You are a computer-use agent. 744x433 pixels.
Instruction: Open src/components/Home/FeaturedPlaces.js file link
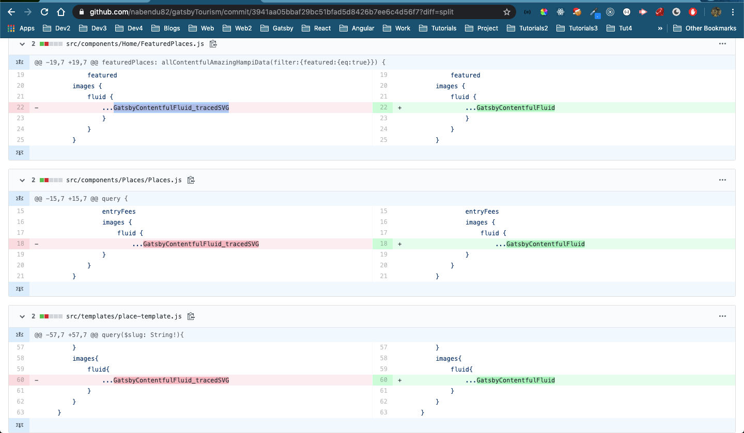coord(135,44)
